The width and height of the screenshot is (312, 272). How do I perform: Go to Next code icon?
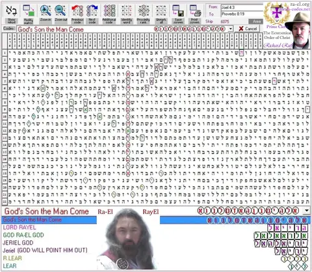[x=92, y=10]
